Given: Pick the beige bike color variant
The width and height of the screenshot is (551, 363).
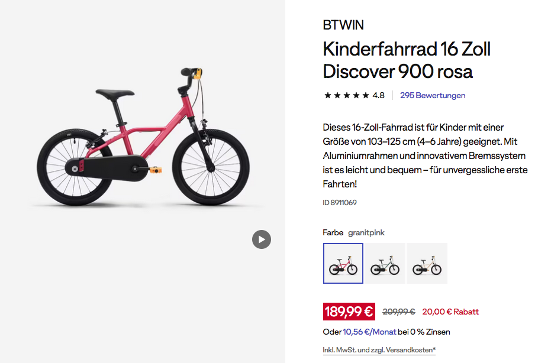Looking at the screenshot, I should [x=427, y=263].
